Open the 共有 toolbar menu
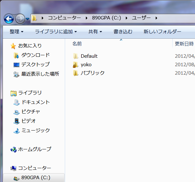195x182 pixels. 95,32
